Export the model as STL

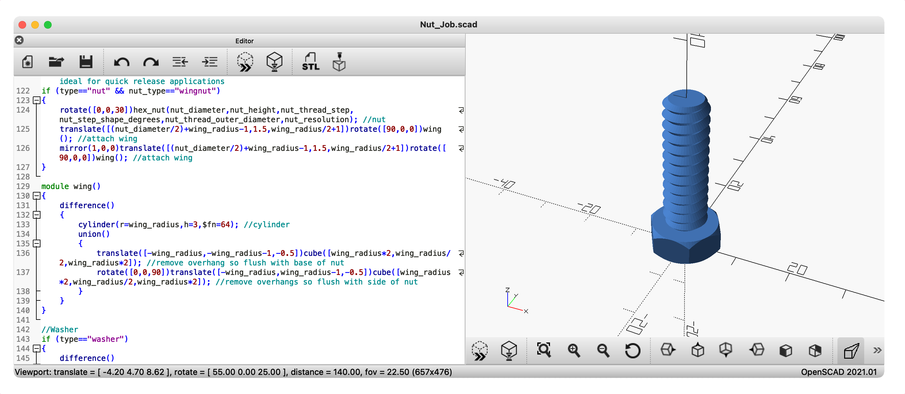(311, 62)
